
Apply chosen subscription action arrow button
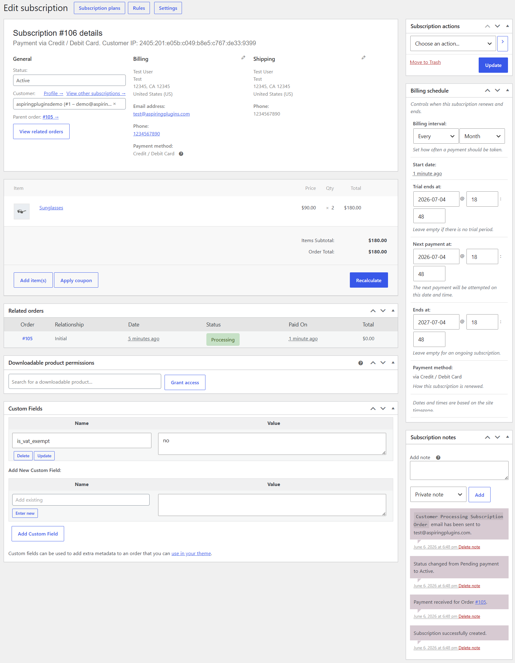502,44
